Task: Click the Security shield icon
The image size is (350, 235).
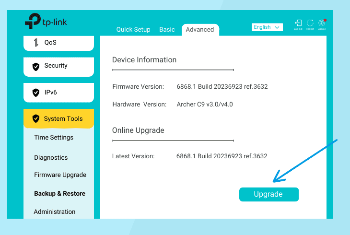Action: (36, 67)
